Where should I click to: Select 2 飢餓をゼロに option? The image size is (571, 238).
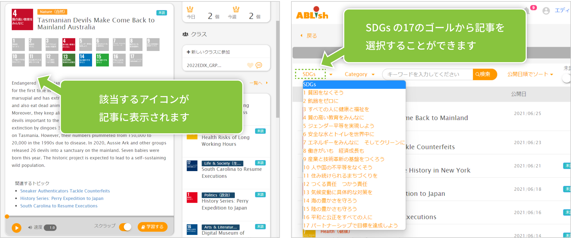click(354, 101)
